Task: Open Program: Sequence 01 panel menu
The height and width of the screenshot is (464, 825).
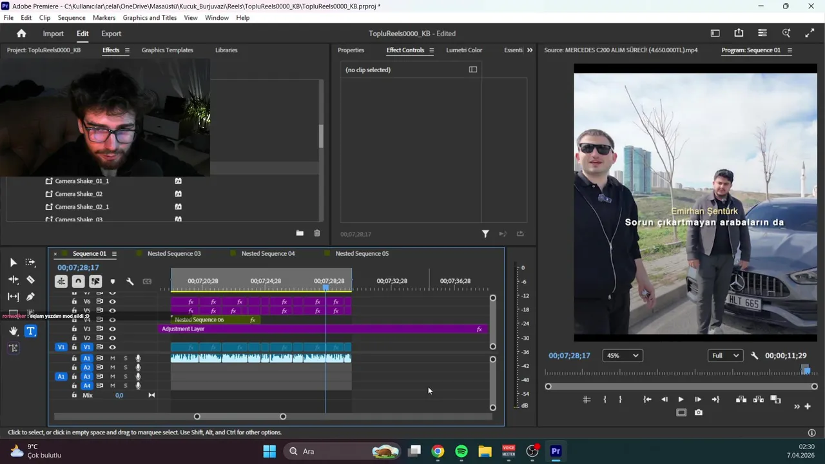Action: pos(790,50)
